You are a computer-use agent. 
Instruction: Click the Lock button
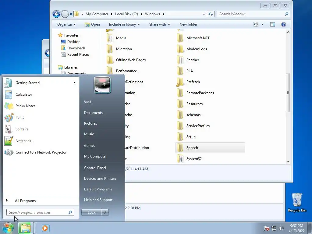pyautogui.click(x=91, y=212)
